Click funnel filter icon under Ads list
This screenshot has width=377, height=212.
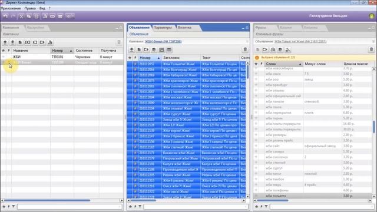click(140, 207)
